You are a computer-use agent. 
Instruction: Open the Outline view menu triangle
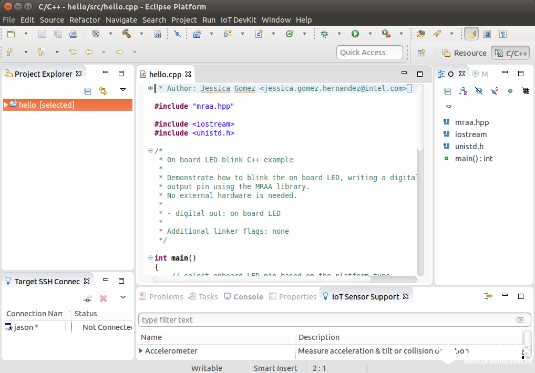(x=449, y=107)
